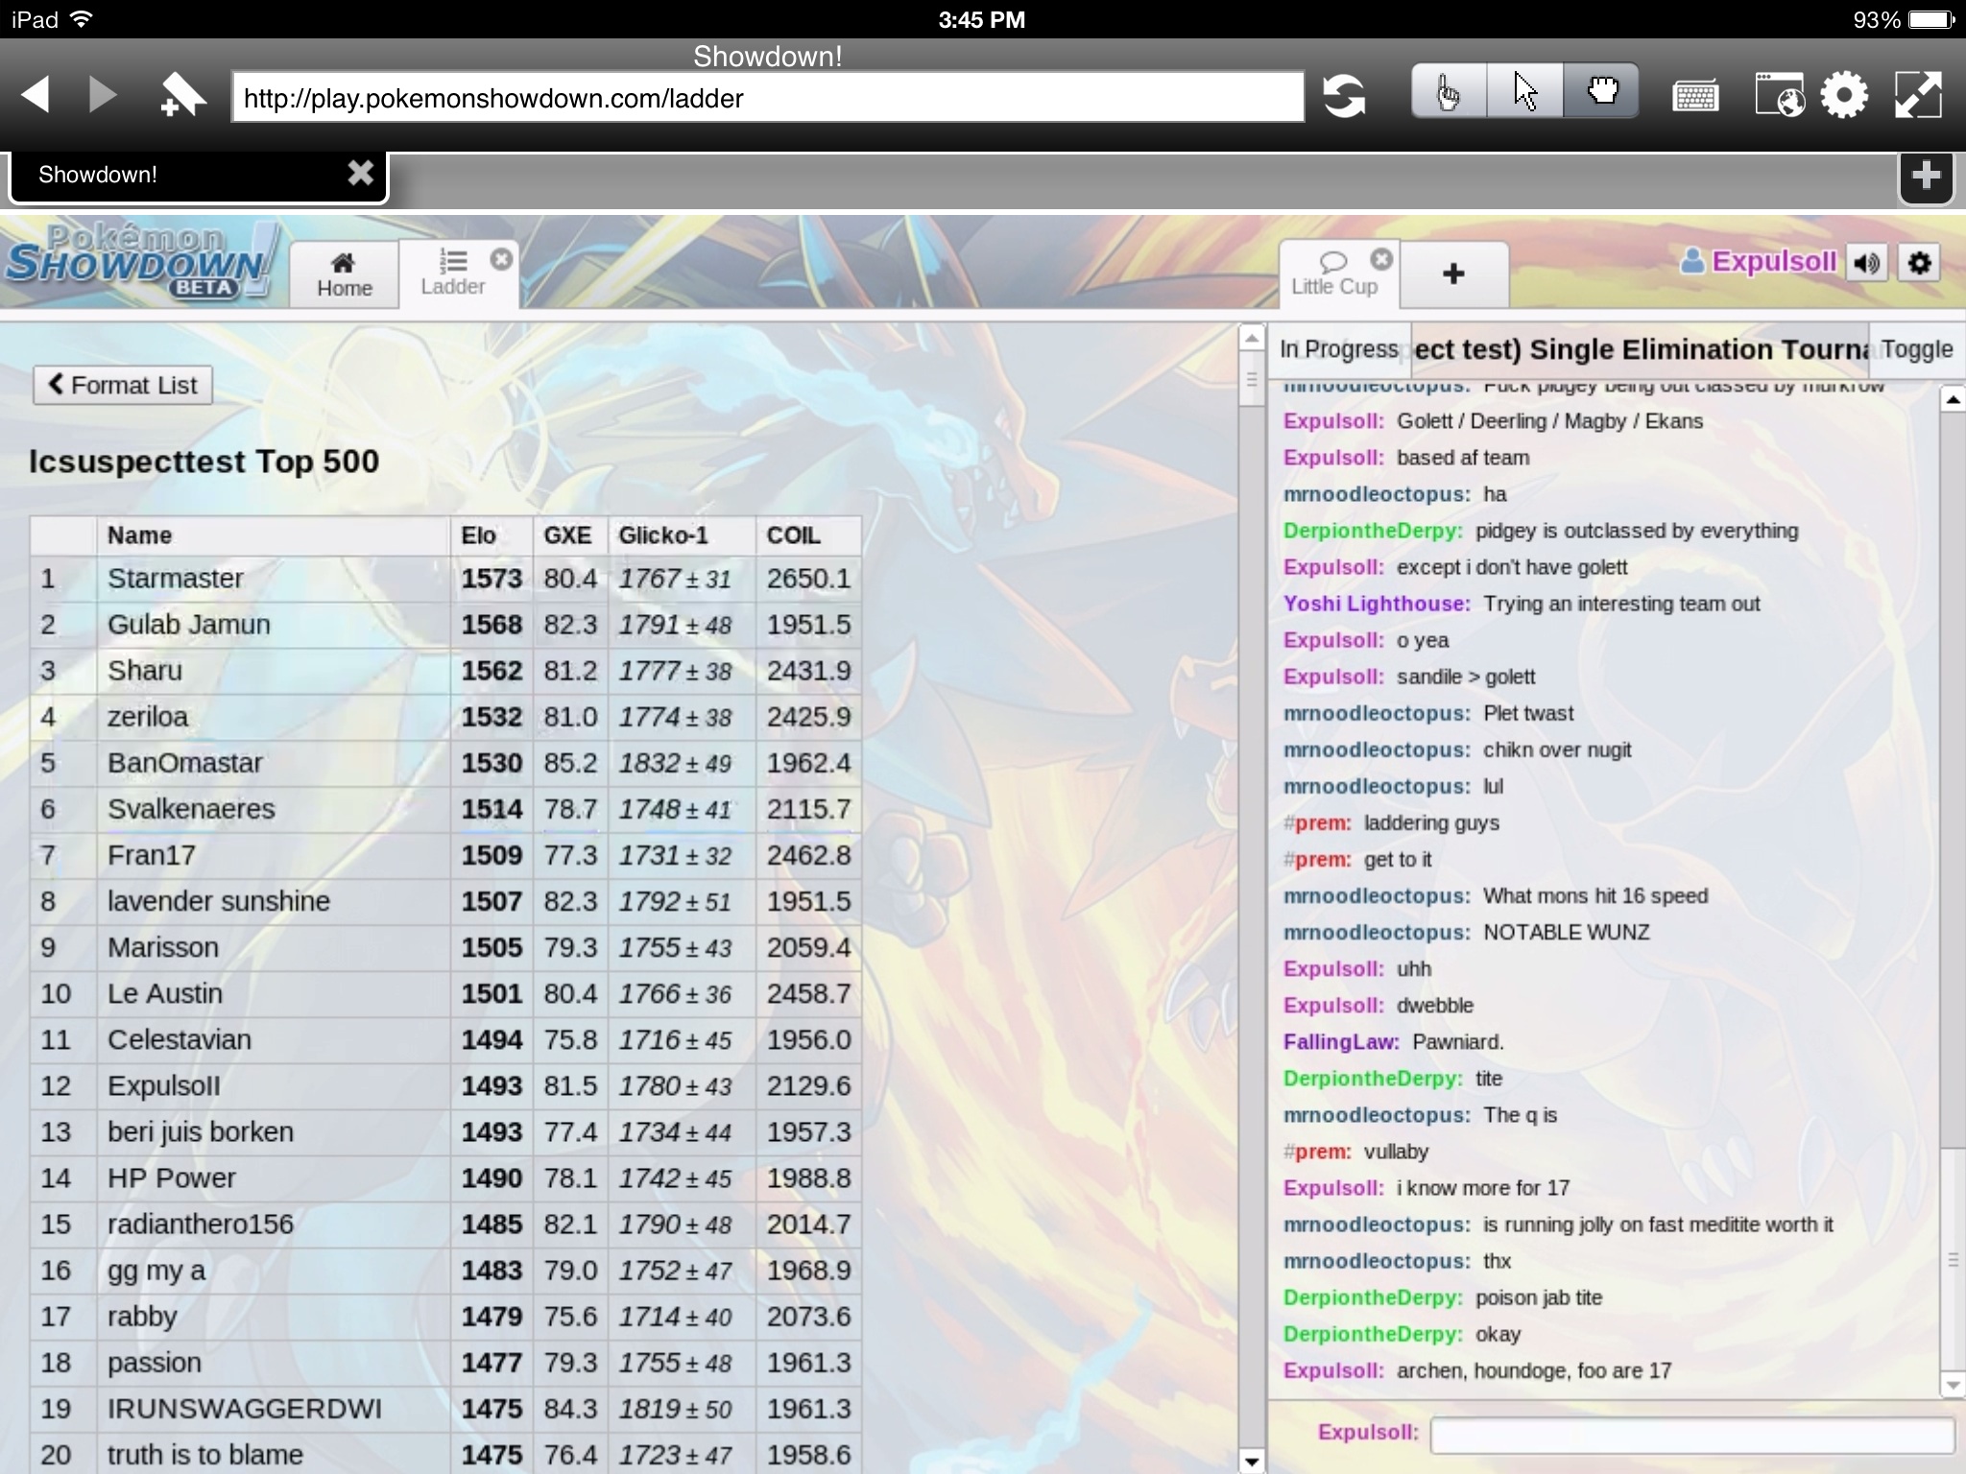
Task: Open the Home tab
Action: [344, 274]
